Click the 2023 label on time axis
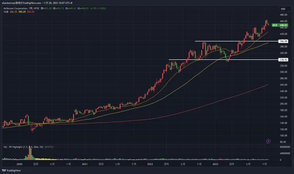294x174 pixels. [215, 164]
